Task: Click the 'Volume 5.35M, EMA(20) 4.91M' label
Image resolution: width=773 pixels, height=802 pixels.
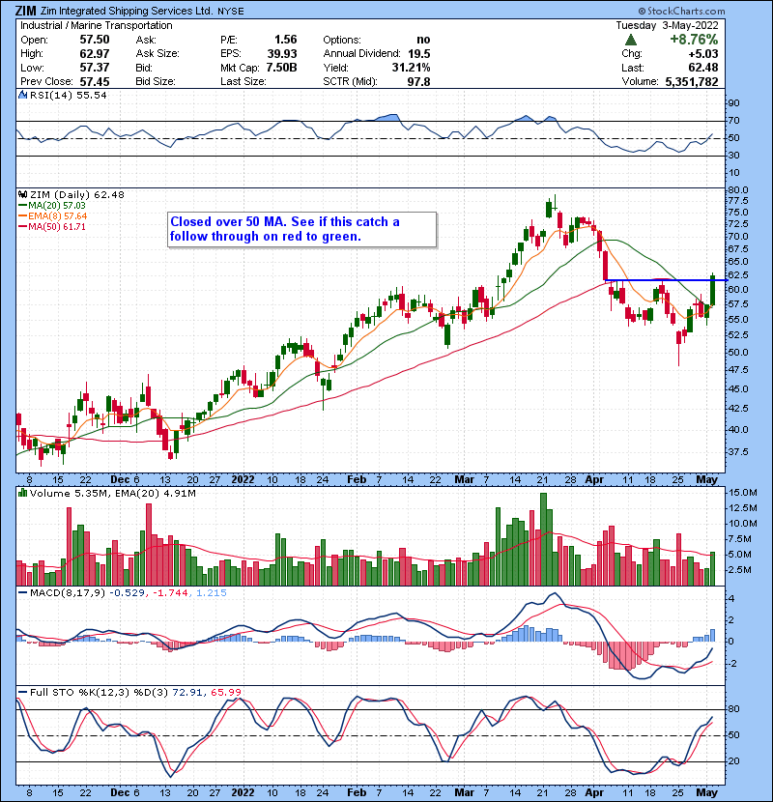Action: click(112, 493)
